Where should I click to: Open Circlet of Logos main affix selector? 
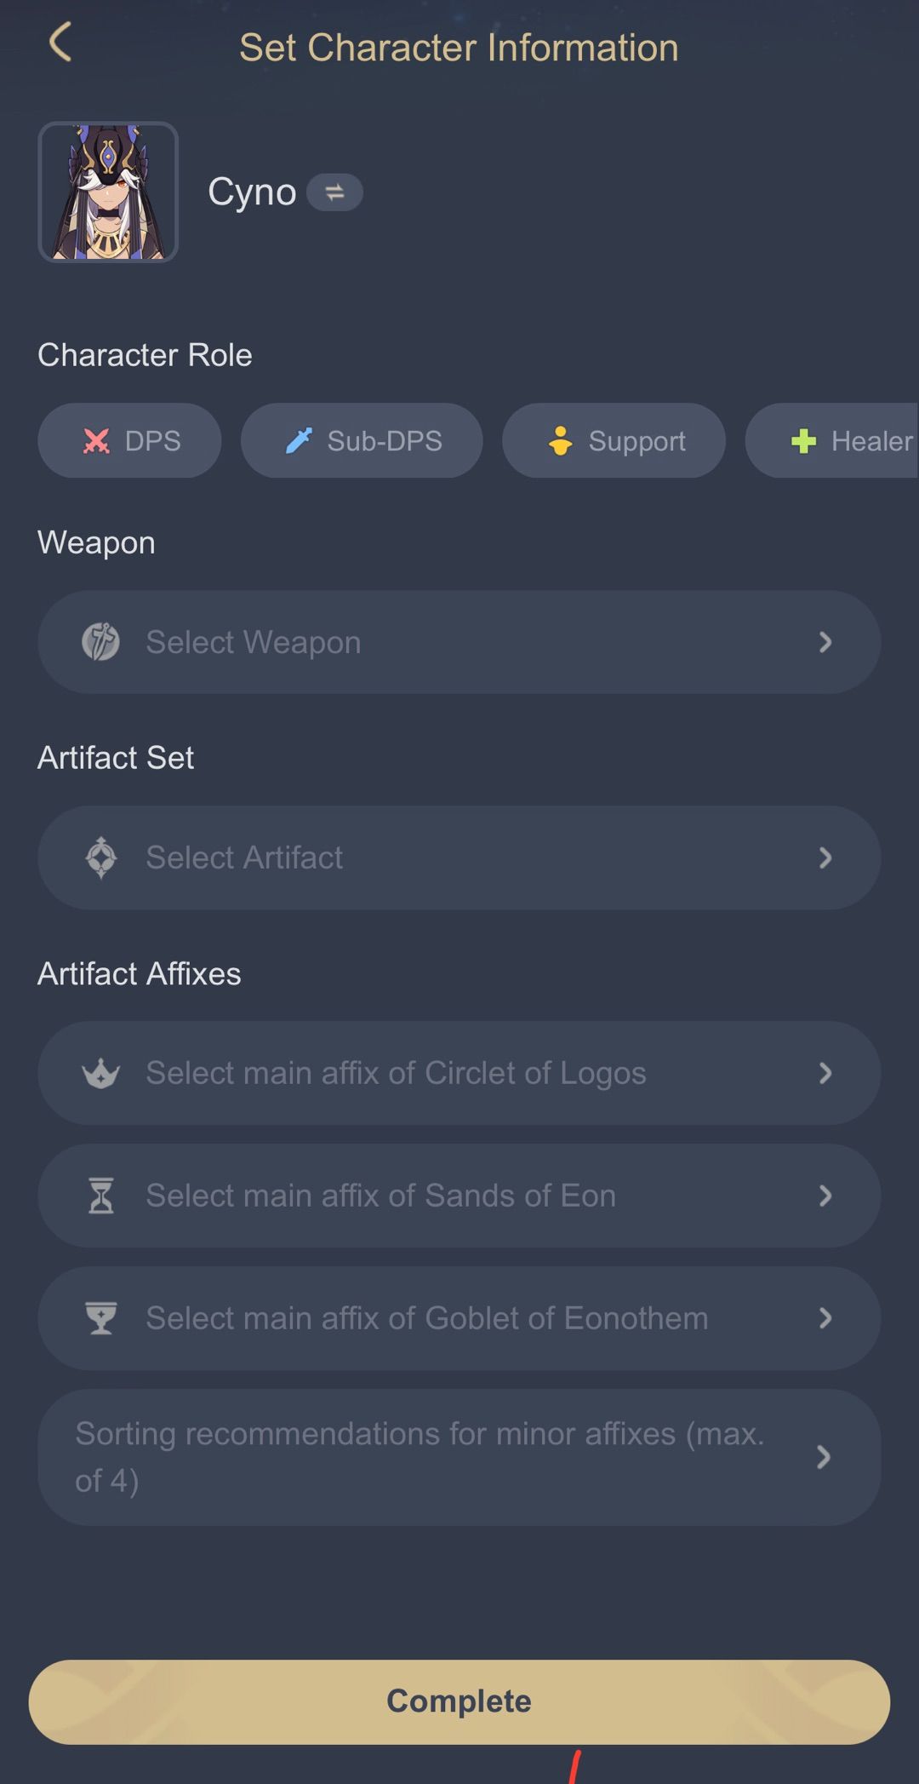[459, 1073]
